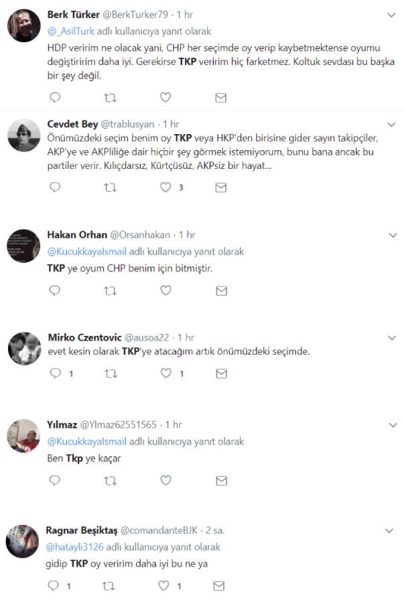
Task: Reply to Berk Türker's tweet
Action: click(55, 98)
